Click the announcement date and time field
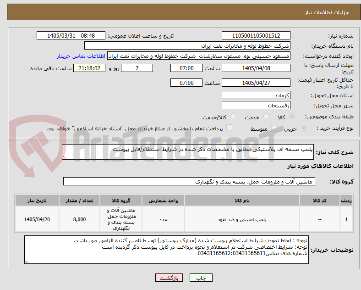 (71, 36)
